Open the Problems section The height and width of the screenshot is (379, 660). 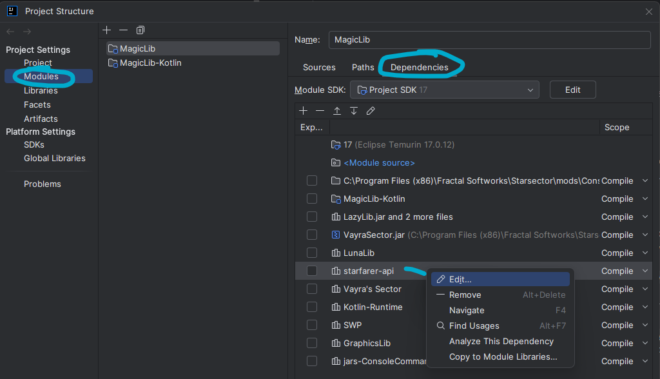pos(43,184)
